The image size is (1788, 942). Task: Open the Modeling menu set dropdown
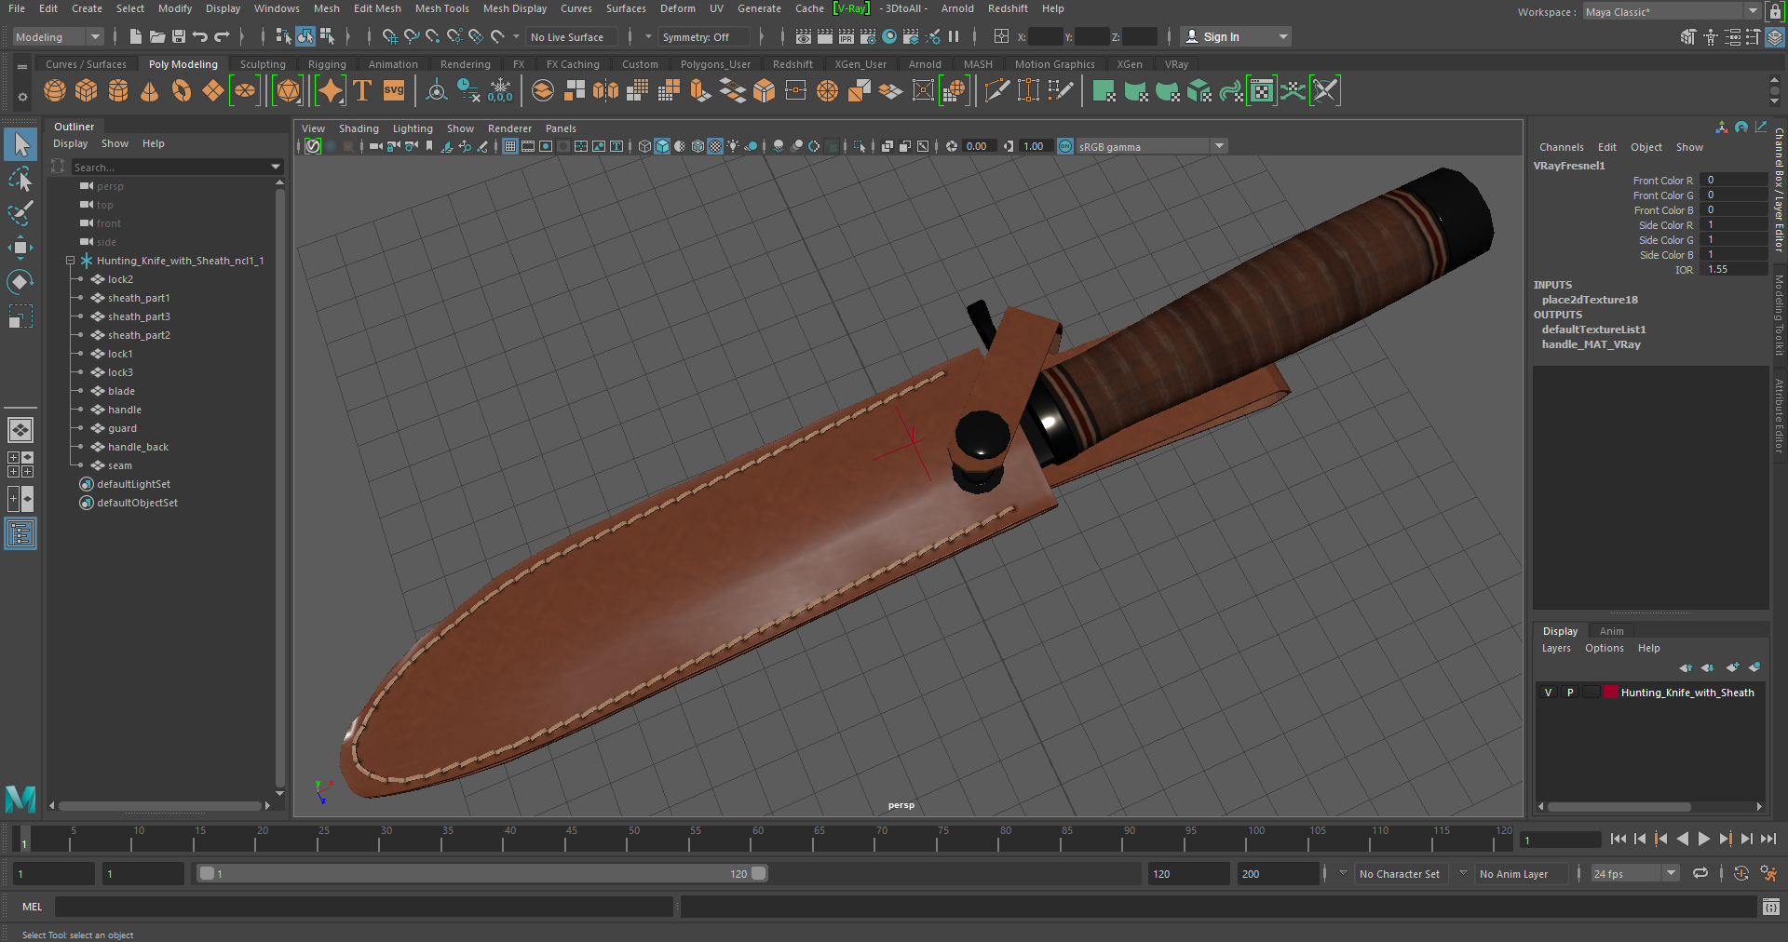58,36
